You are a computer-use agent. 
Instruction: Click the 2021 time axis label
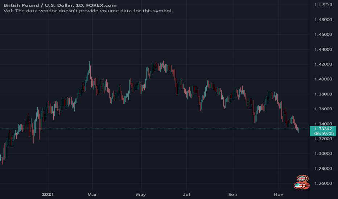coord(48,195)
